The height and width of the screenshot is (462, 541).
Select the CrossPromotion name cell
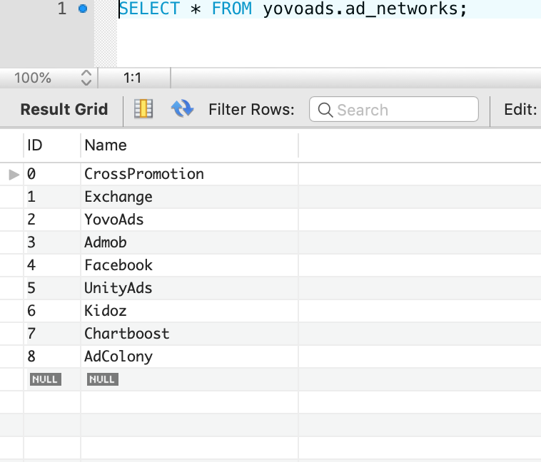click(x=144, y=174)
